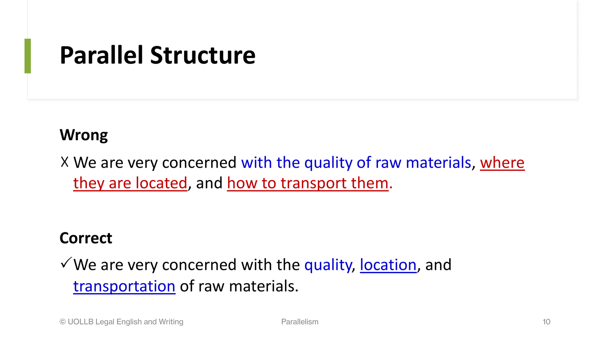Click '© UOLLB Legal English and Writing' footer
Image resolution: width=600 pixels, height=337 pixels.
pos(121,322)
